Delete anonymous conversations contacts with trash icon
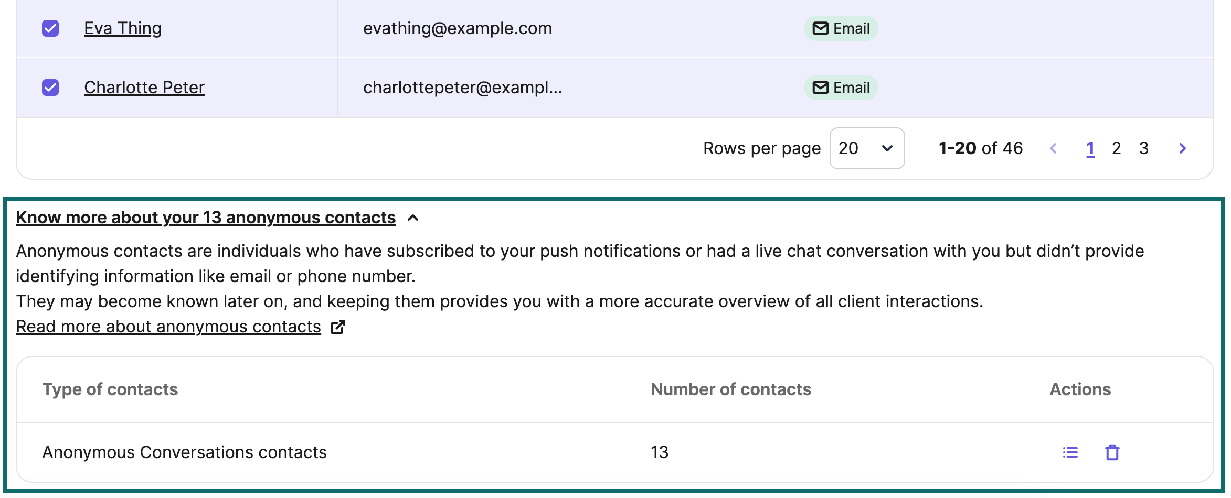 coord(1112,452)
